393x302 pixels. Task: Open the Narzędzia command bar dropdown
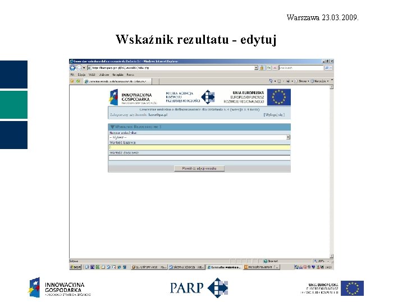click(x=319, y=81)
